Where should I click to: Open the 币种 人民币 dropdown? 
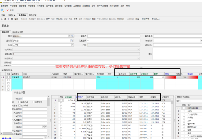(x=73, y=45)
